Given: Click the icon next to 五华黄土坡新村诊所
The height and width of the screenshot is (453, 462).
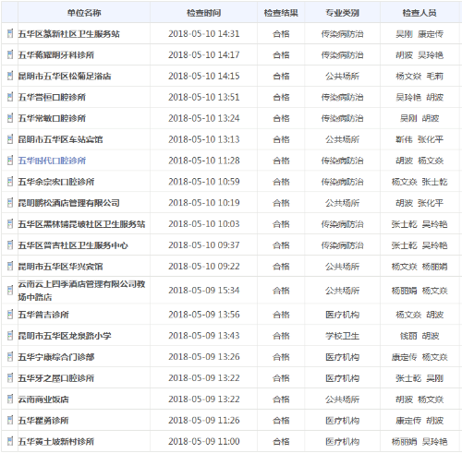Looking at the screenshot, I should [x=10, y=441].
